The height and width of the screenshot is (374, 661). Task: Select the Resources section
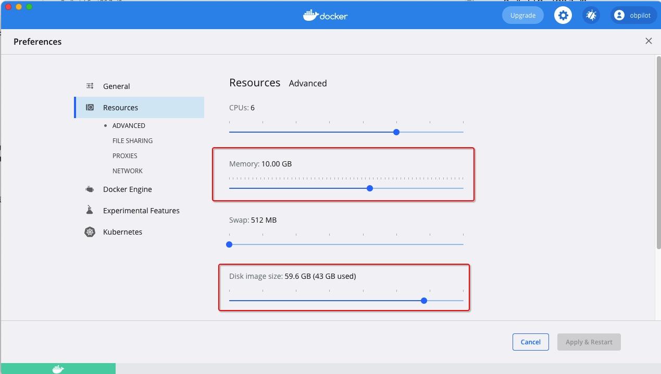tap(139, 108)
